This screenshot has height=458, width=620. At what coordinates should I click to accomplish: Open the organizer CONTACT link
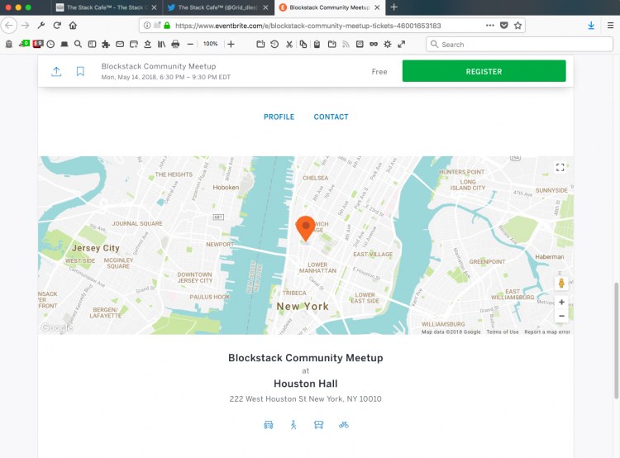[331, 117]
